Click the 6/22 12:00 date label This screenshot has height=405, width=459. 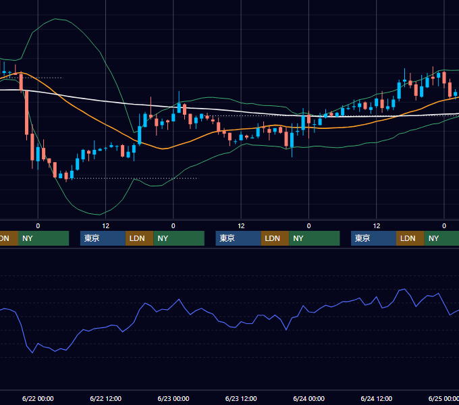click(x=106, y=398)
